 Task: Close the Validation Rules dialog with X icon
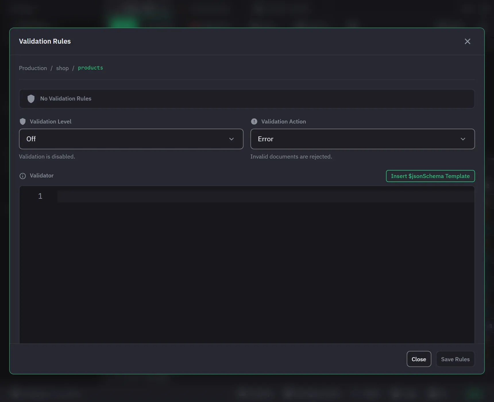(x=468, y=41)
